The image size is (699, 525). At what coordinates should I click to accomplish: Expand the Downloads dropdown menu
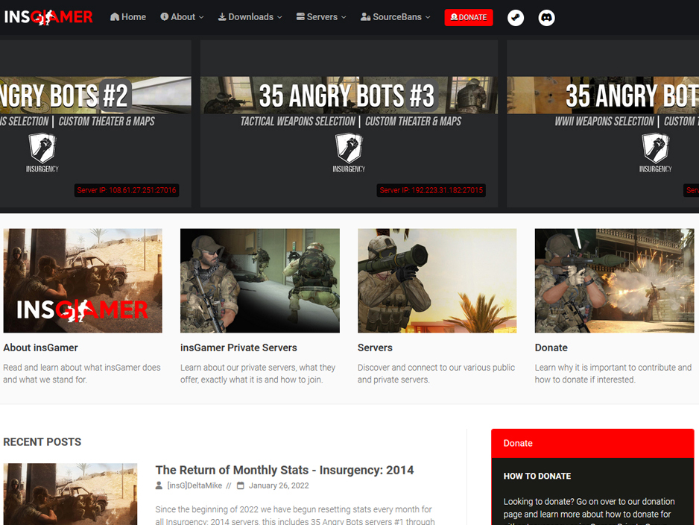tap(250, 17)
